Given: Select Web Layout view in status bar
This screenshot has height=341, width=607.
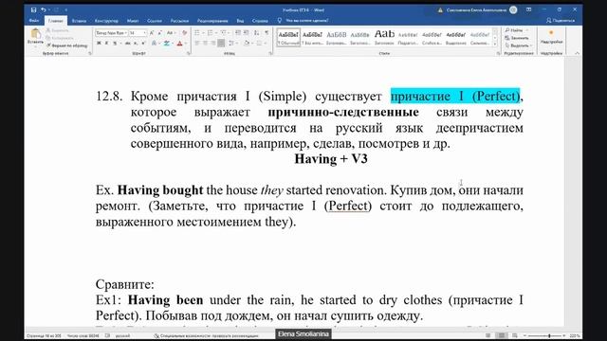Looking at the screenshot, I should (x=514, y=335).
